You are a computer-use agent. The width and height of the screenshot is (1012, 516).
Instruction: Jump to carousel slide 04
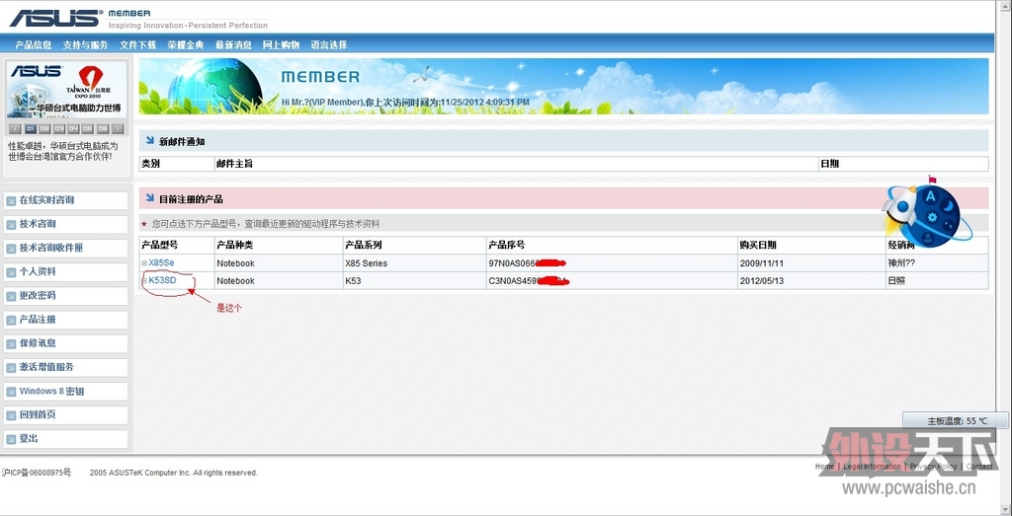(x=73, y=129)
